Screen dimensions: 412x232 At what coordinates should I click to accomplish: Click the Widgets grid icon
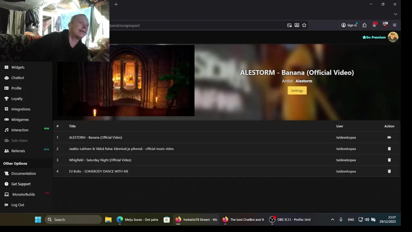click(6, 67)
